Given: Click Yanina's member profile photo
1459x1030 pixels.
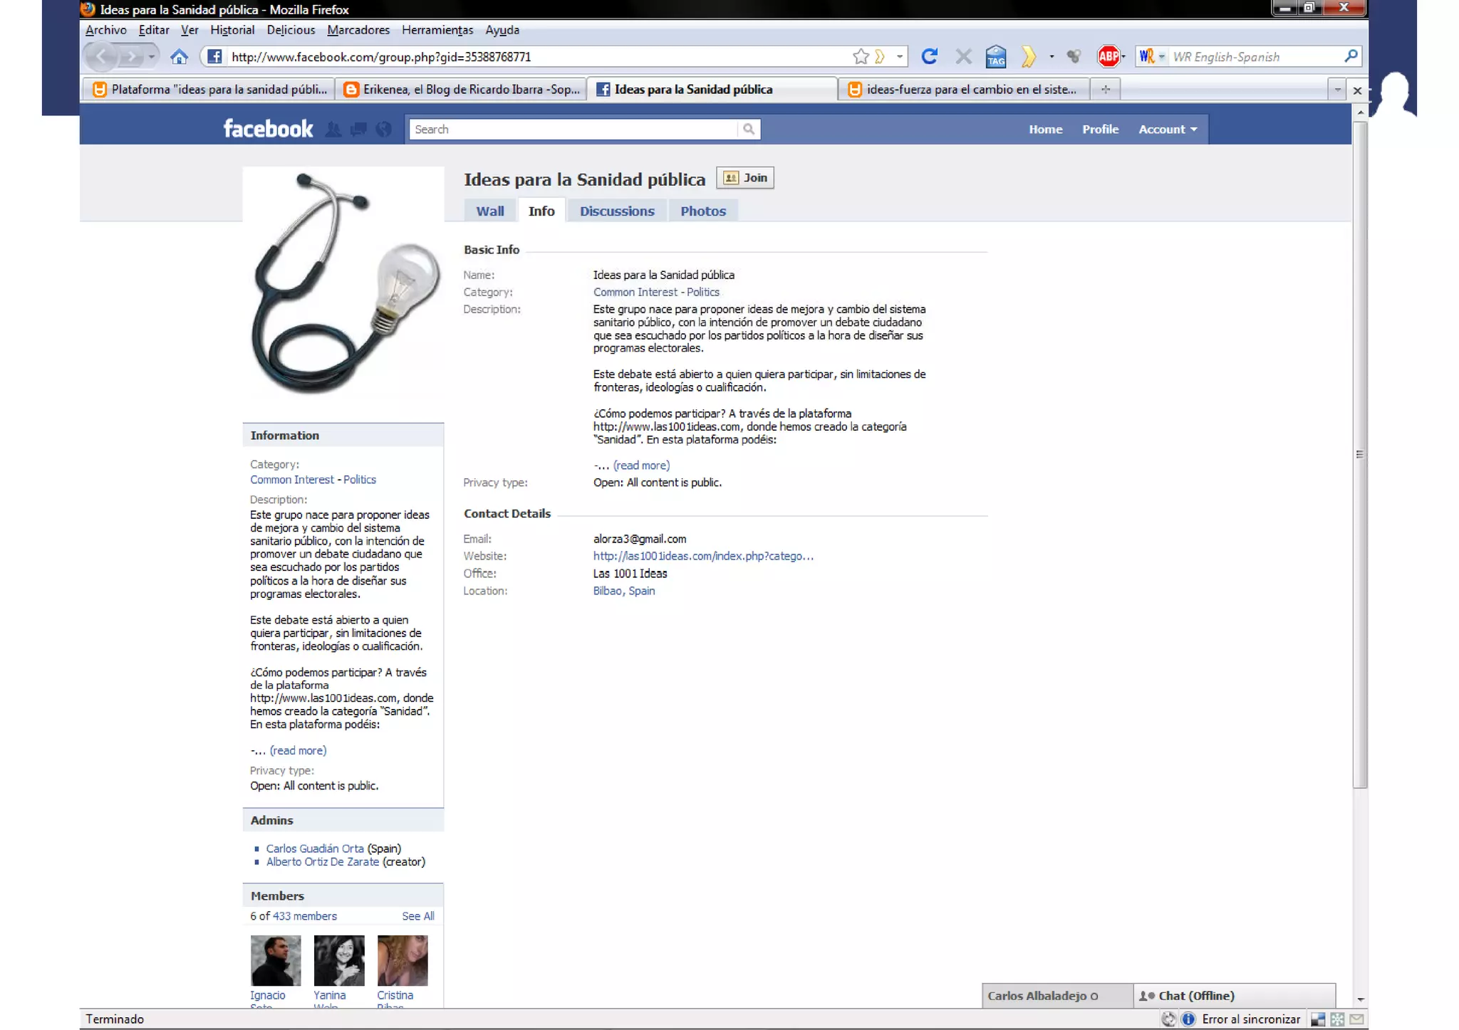Looking at the screenshot, I should [338, 960].
